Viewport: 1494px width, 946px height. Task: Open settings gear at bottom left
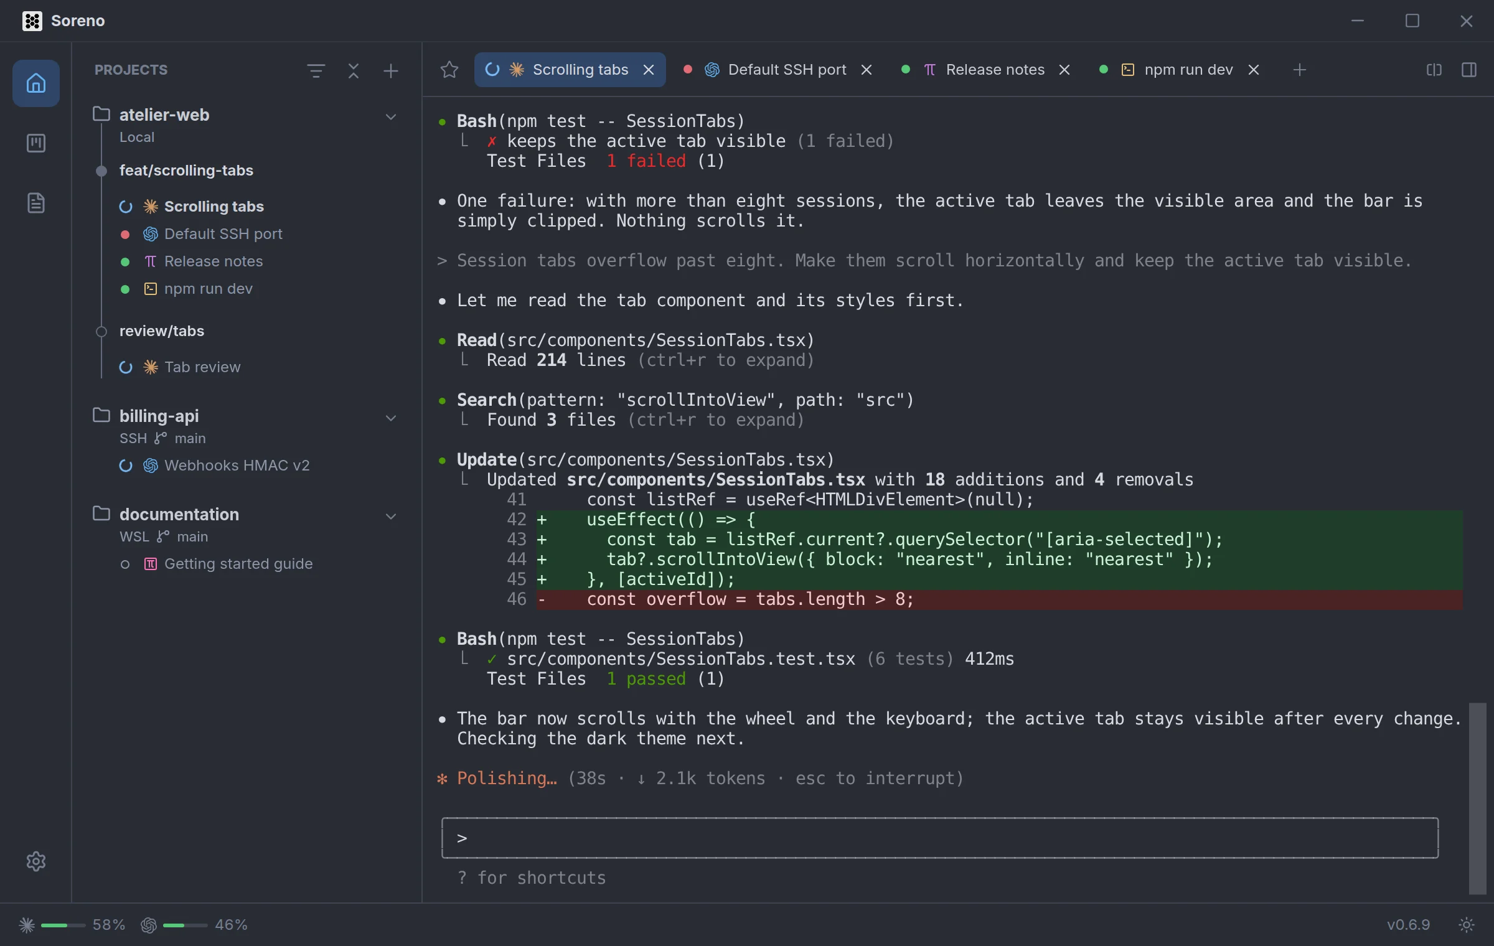[x=36, y=861]
